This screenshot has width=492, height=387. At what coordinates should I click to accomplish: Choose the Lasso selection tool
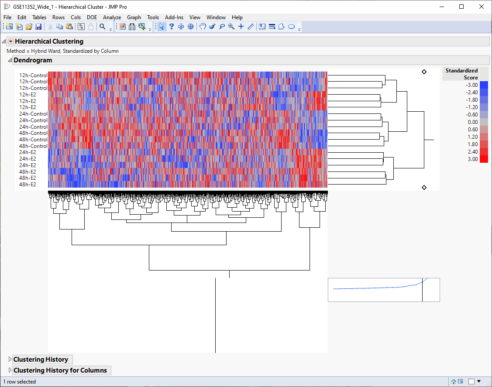tap(222, 27)
